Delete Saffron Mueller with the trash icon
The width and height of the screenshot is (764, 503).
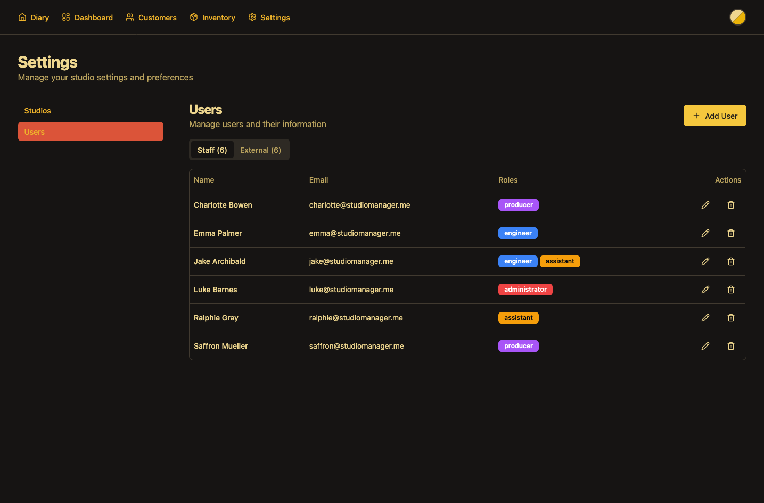coord(730,346)
